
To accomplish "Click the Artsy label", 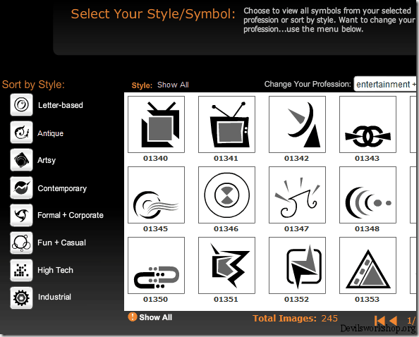I will coord(47,160).
